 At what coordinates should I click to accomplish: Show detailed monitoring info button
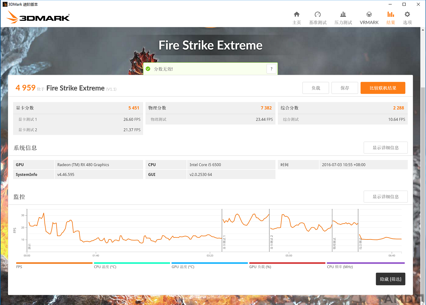386,197
